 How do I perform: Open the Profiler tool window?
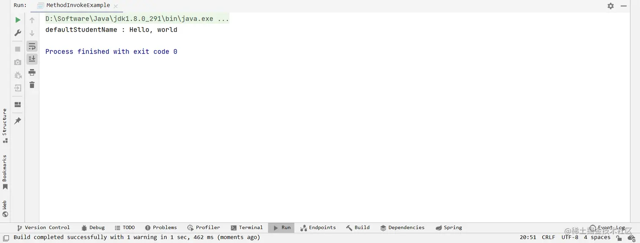pyautogui.click(x=204, y=228)
